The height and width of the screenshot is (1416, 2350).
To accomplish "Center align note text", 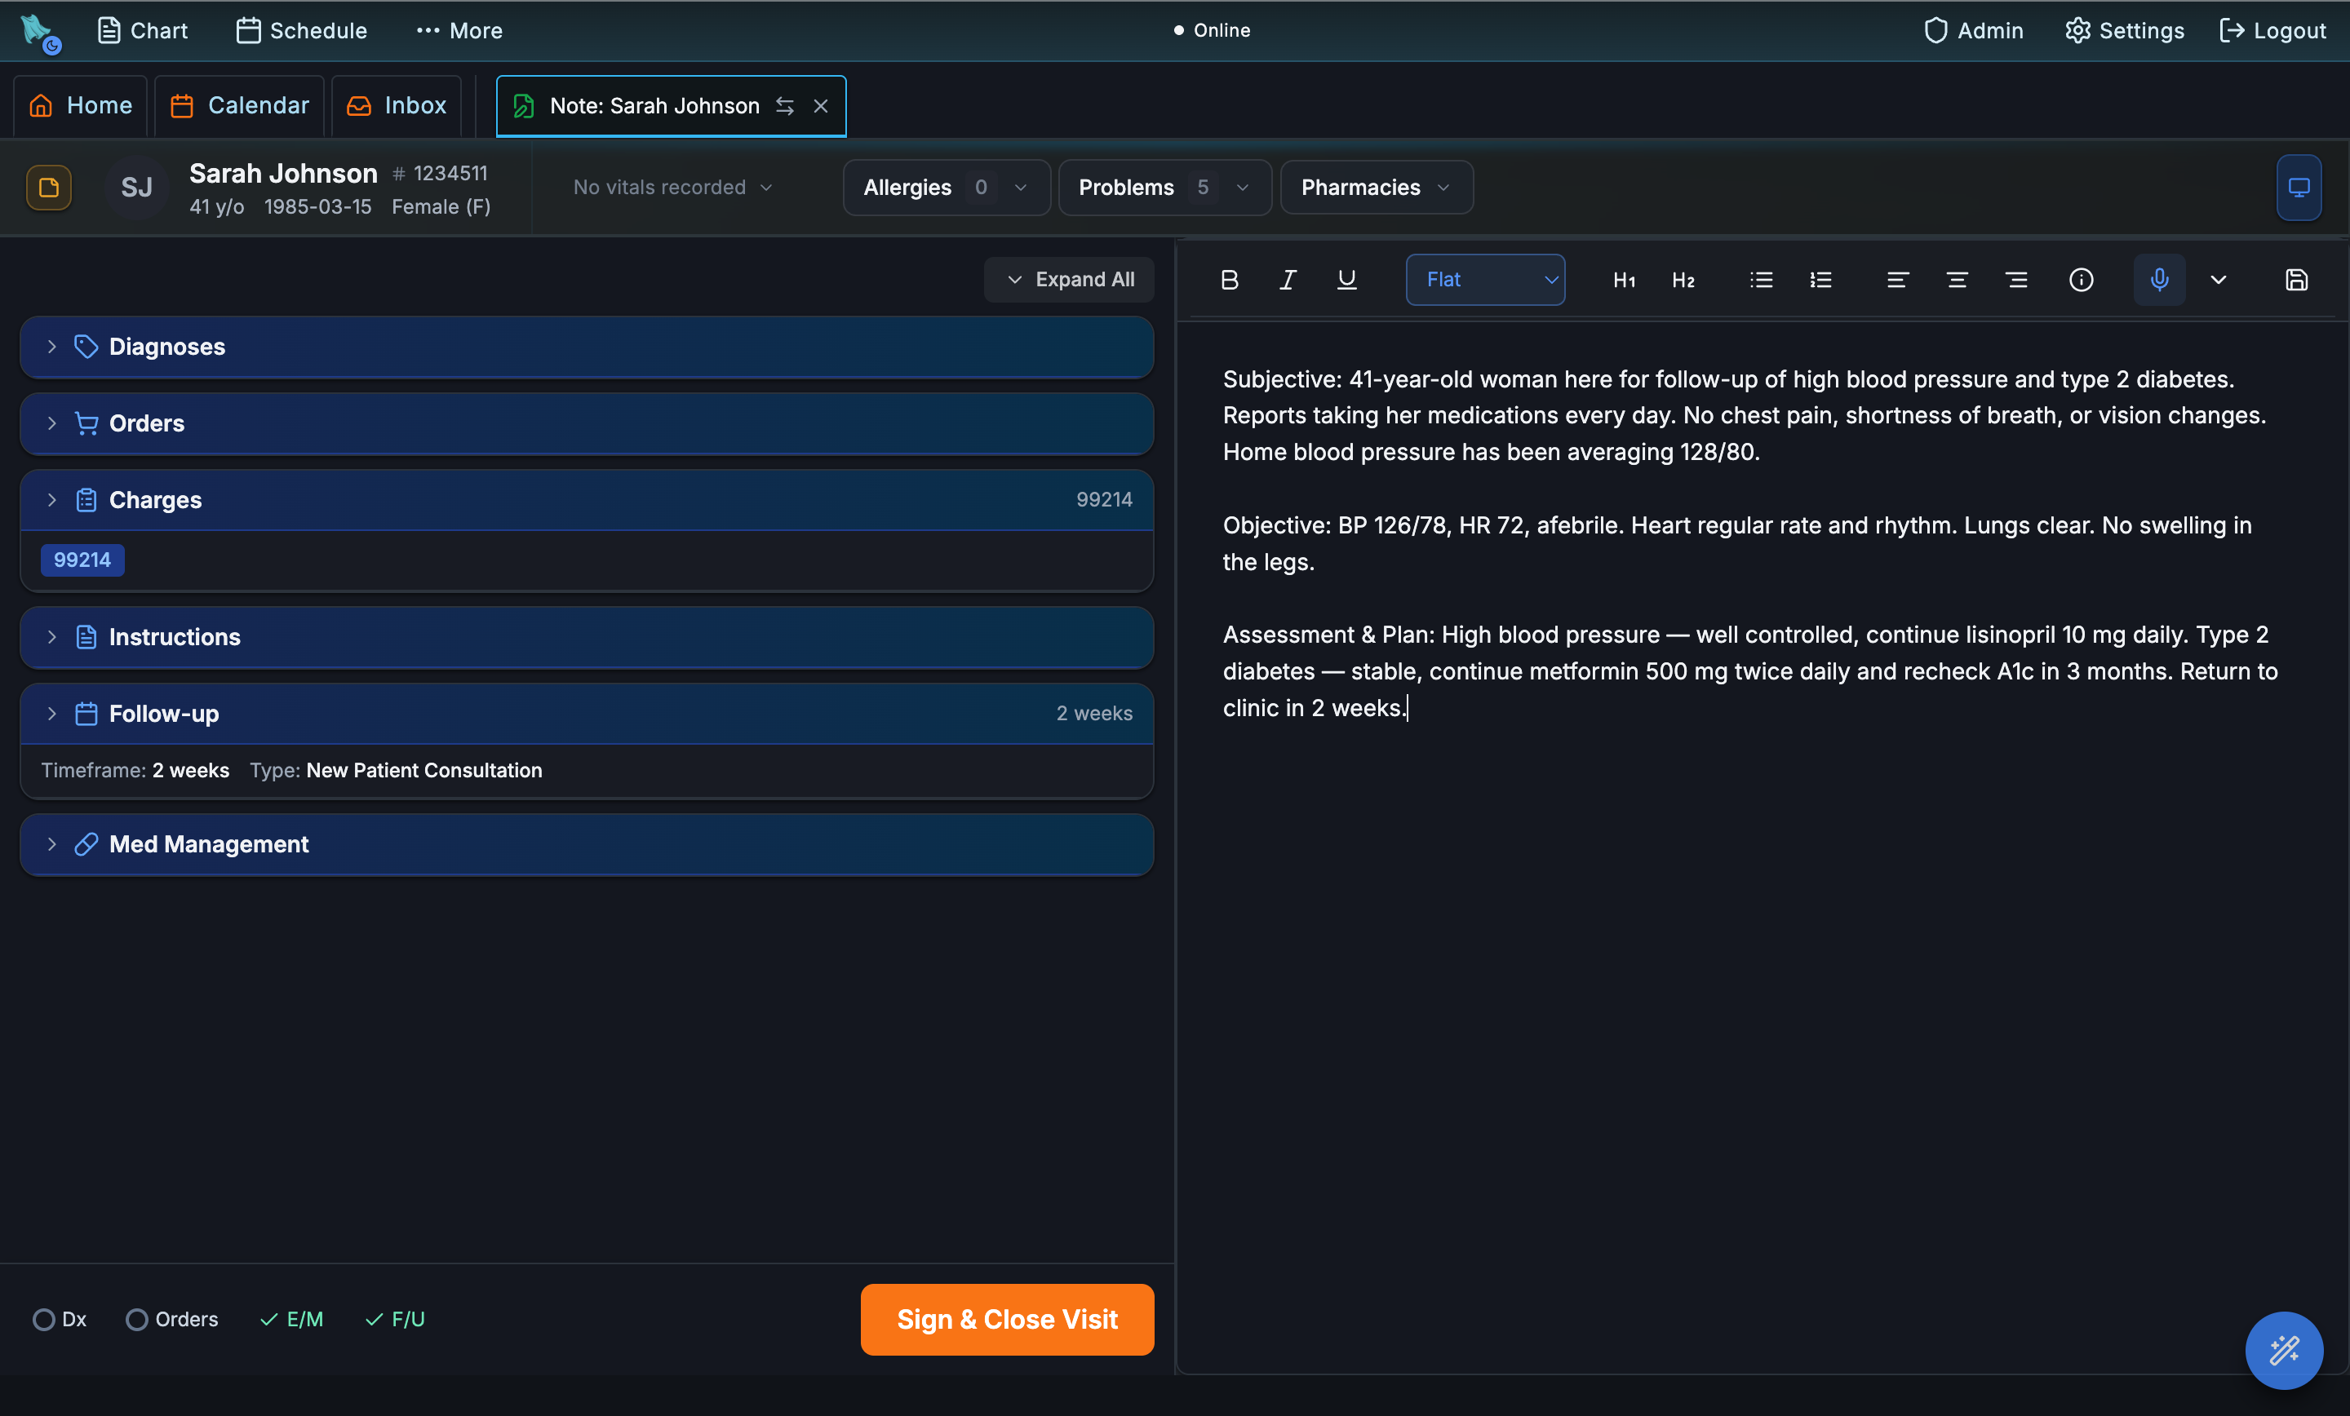I will tap(1957, 280).
